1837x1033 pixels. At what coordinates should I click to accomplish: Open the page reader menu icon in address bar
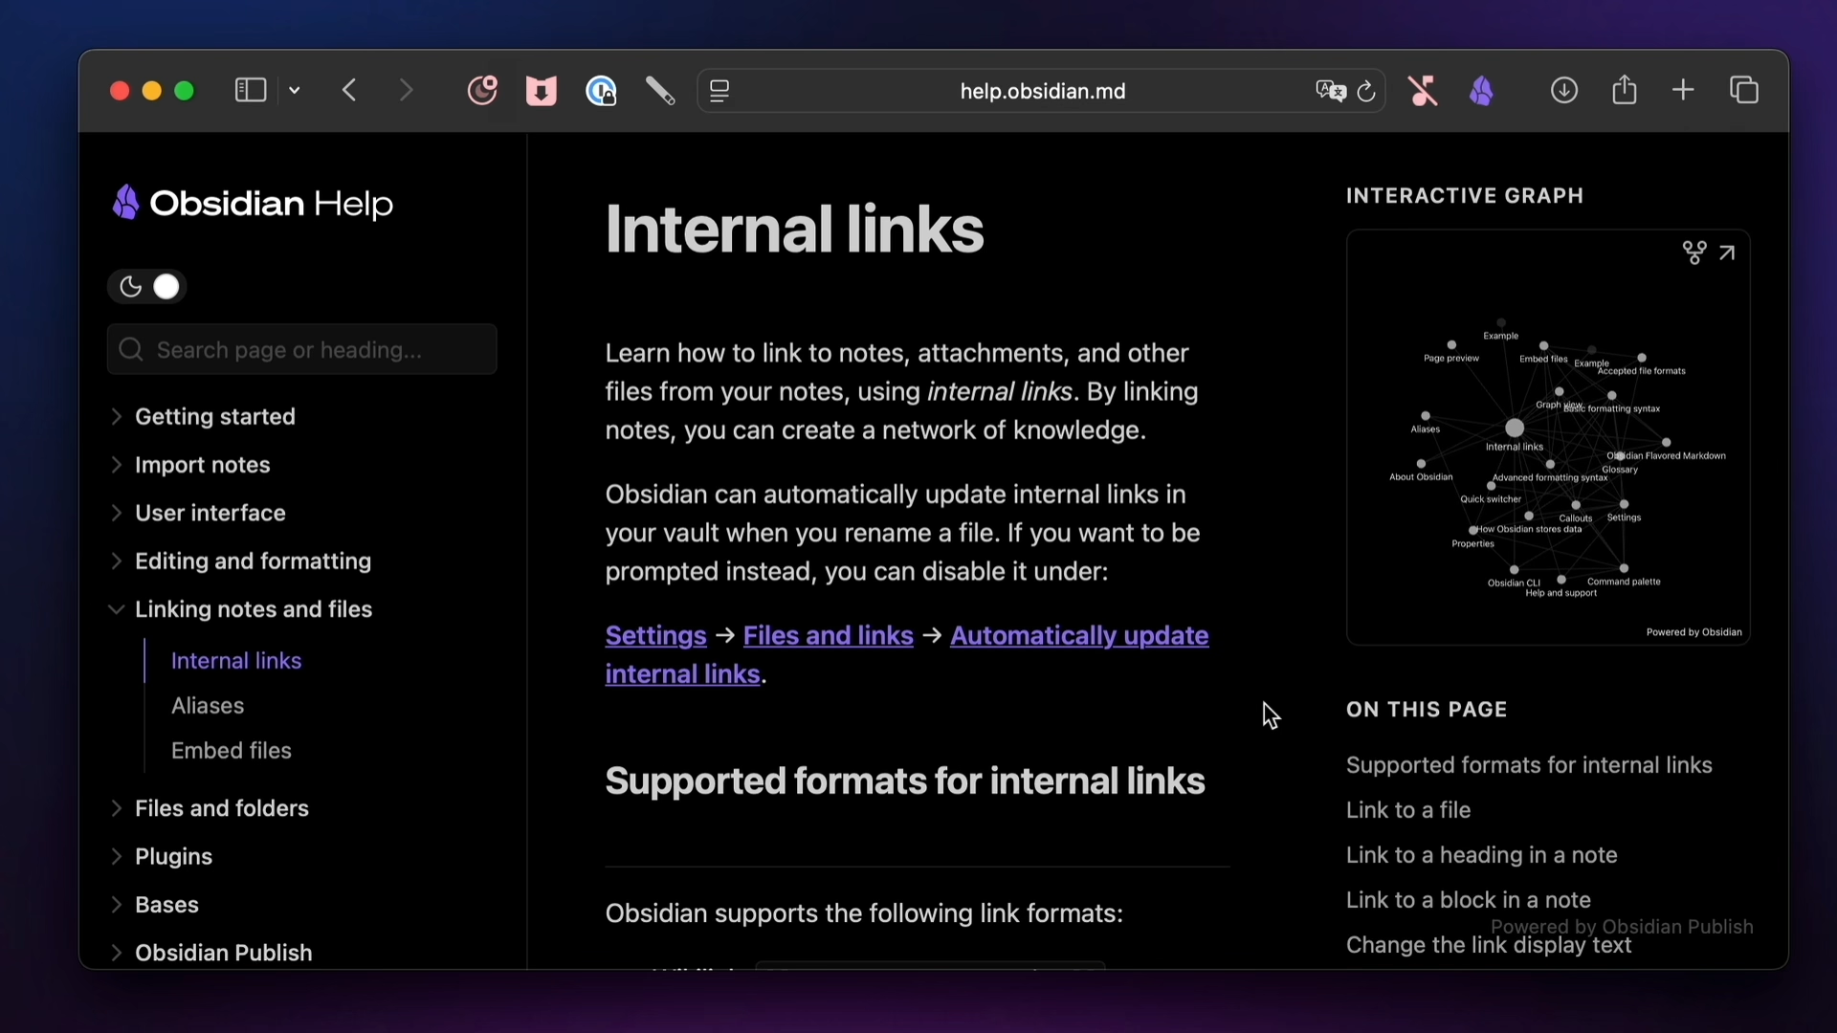tap(719, 91)
